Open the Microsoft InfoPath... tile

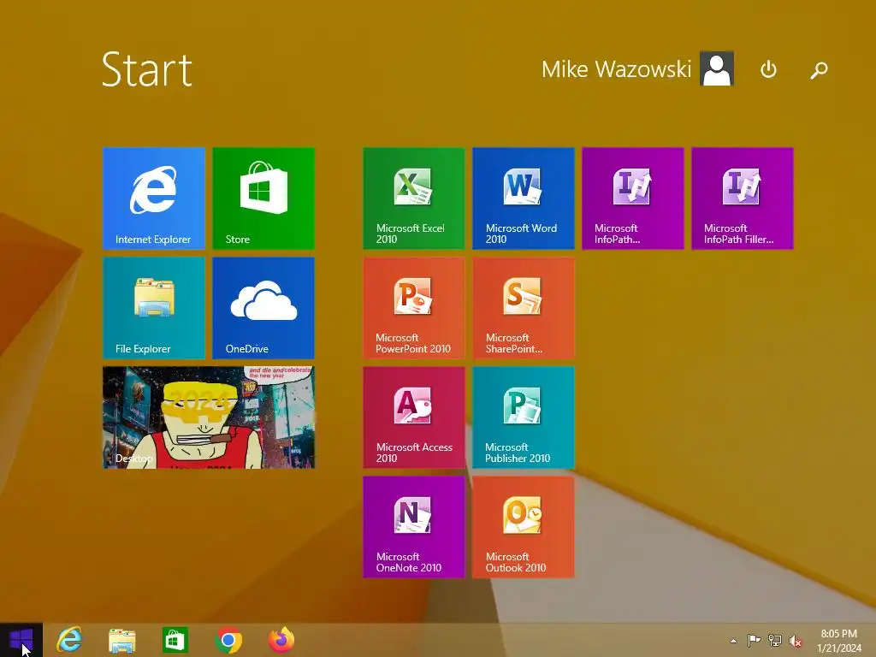pos(632,198)
